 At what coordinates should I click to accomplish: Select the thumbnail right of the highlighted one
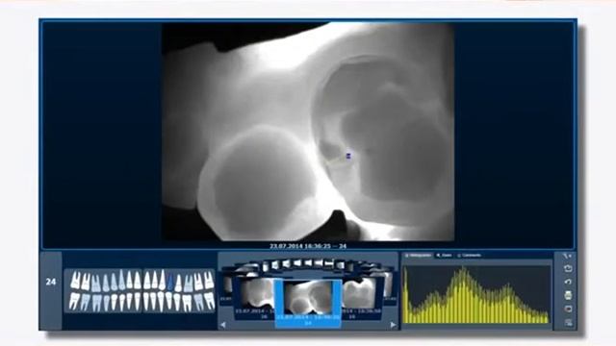(x=362, y=300)
